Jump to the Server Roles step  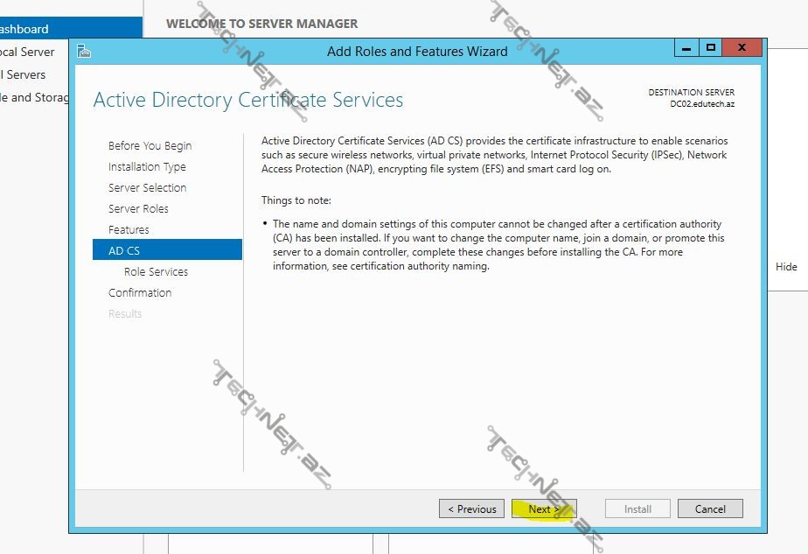click(138, 209)
